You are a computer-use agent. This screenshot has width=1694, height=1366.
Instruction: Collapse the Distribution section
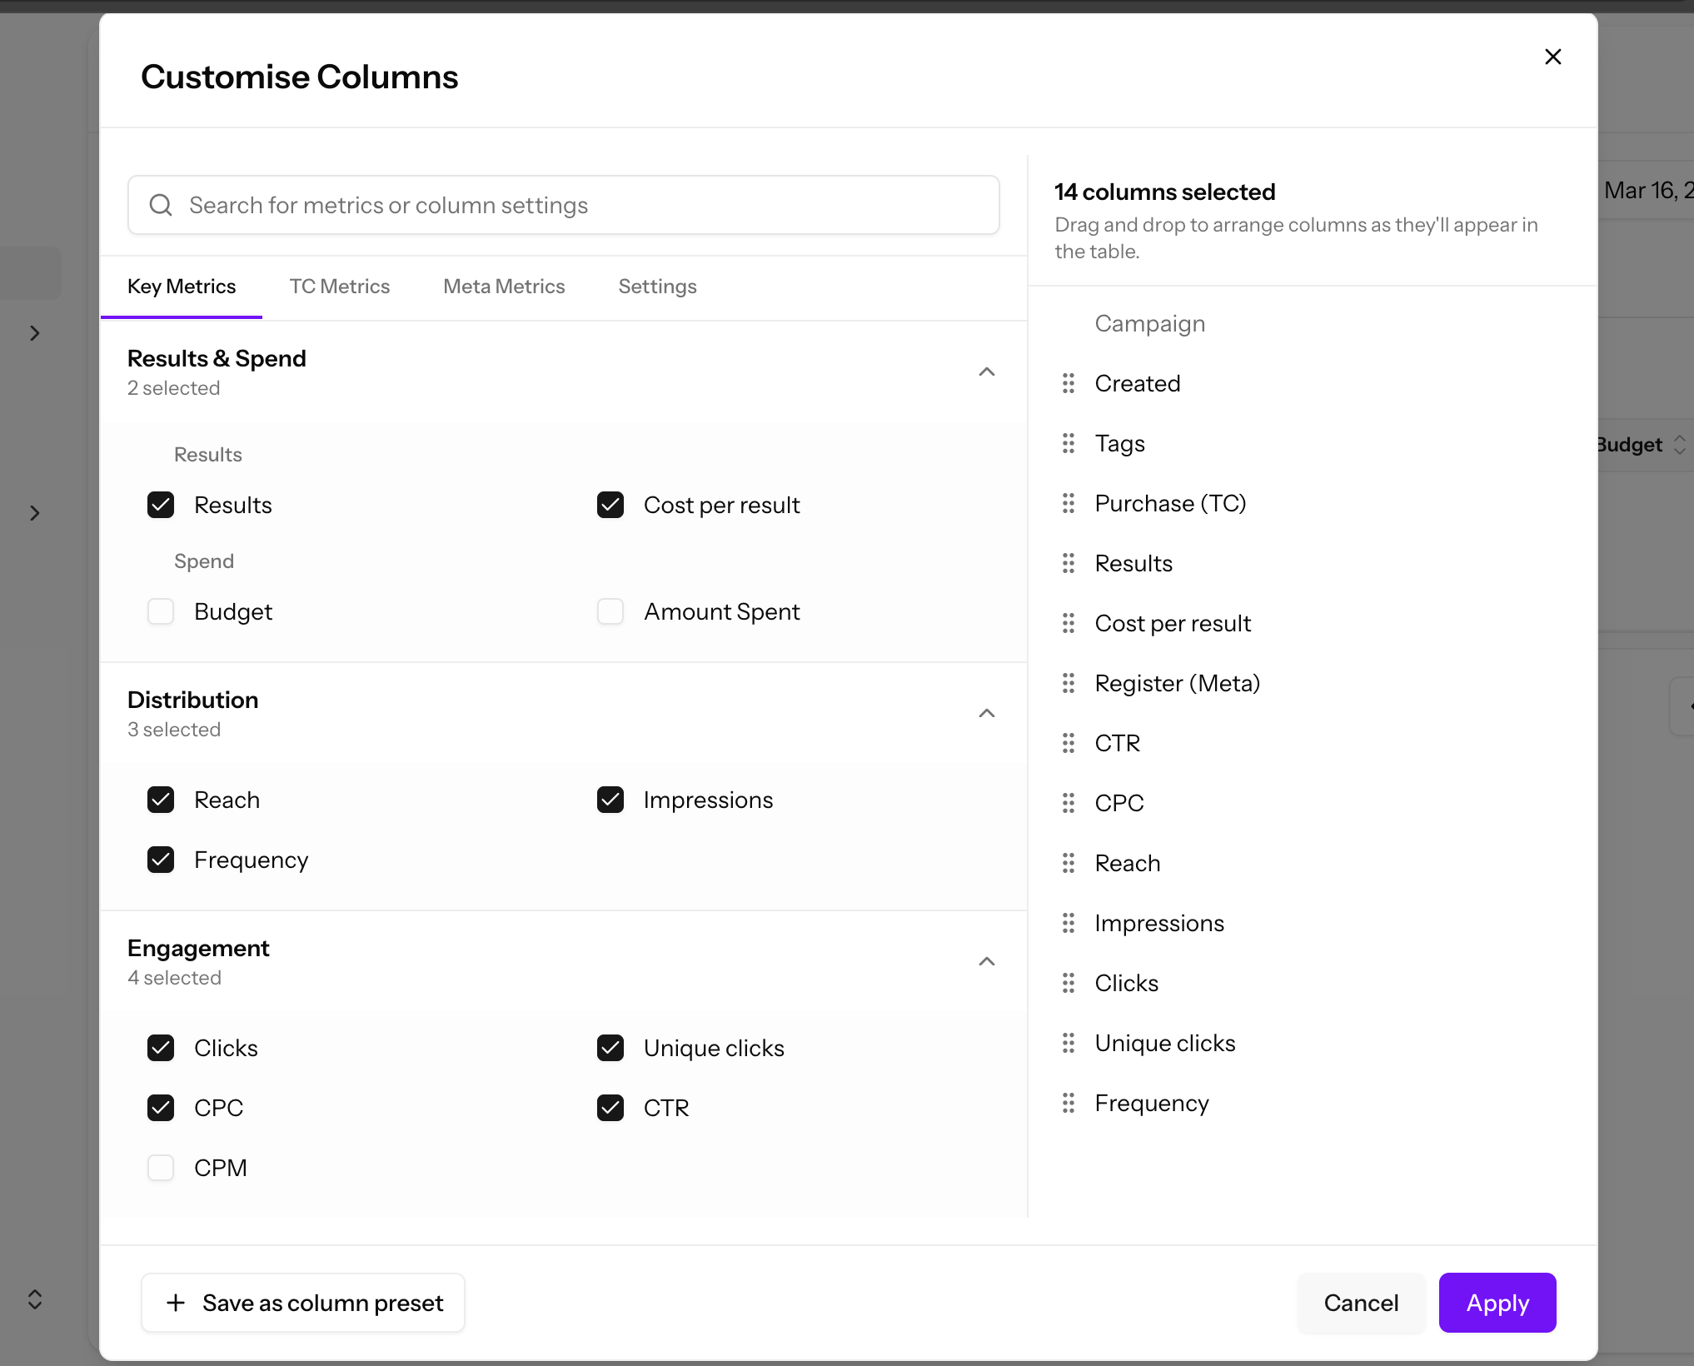(x=986, y=713)
